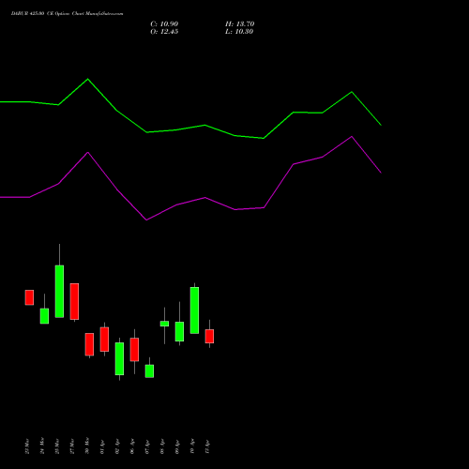This screenshot has width=469, height=469.
Task: Select the red 30 Mar candlestick
Action: pos(89,344)
